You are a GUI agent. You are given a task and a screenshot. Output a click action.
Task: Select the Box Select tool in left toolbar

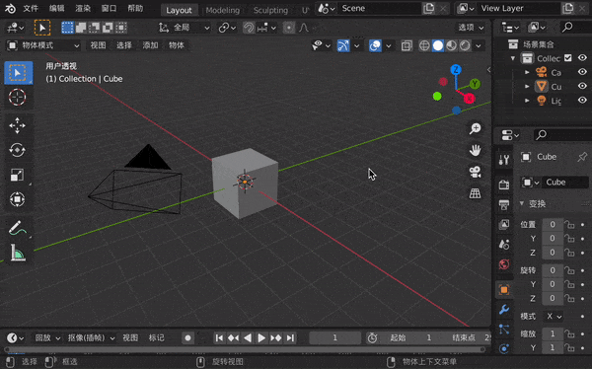tap(18, 73)
